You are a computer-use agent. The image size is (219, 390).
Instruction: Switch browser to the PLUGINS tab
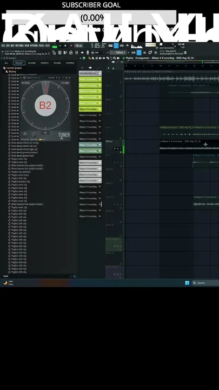[x=32, y=63]
